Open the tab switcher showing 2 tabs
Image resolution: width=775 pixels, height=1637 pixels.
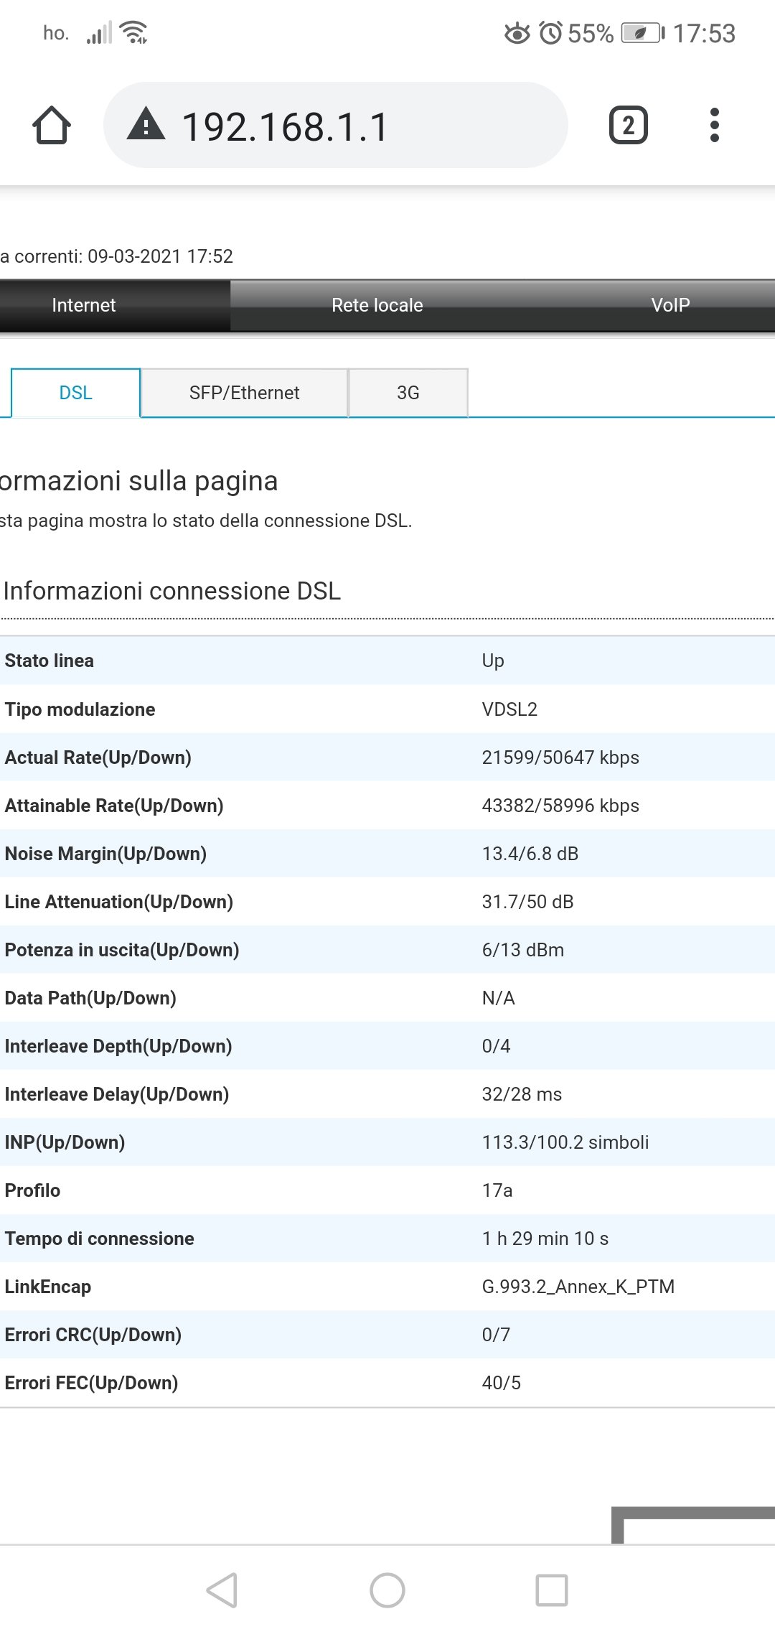click(x=628, y=126)
